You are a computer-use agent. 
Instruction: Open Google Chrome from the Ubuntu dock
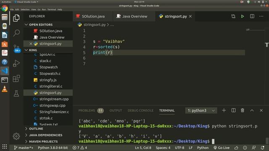[5, 8]
